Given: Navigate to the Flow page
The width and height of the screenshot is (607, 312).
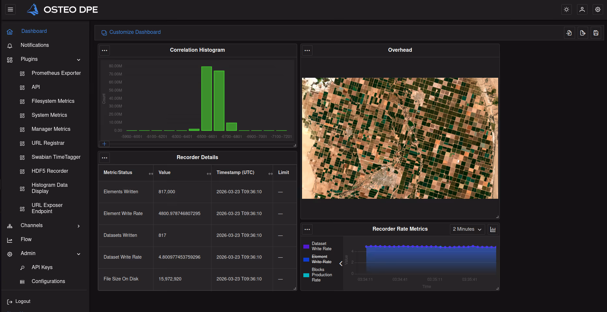Looking at the screenshot, I should coord(26,239).
